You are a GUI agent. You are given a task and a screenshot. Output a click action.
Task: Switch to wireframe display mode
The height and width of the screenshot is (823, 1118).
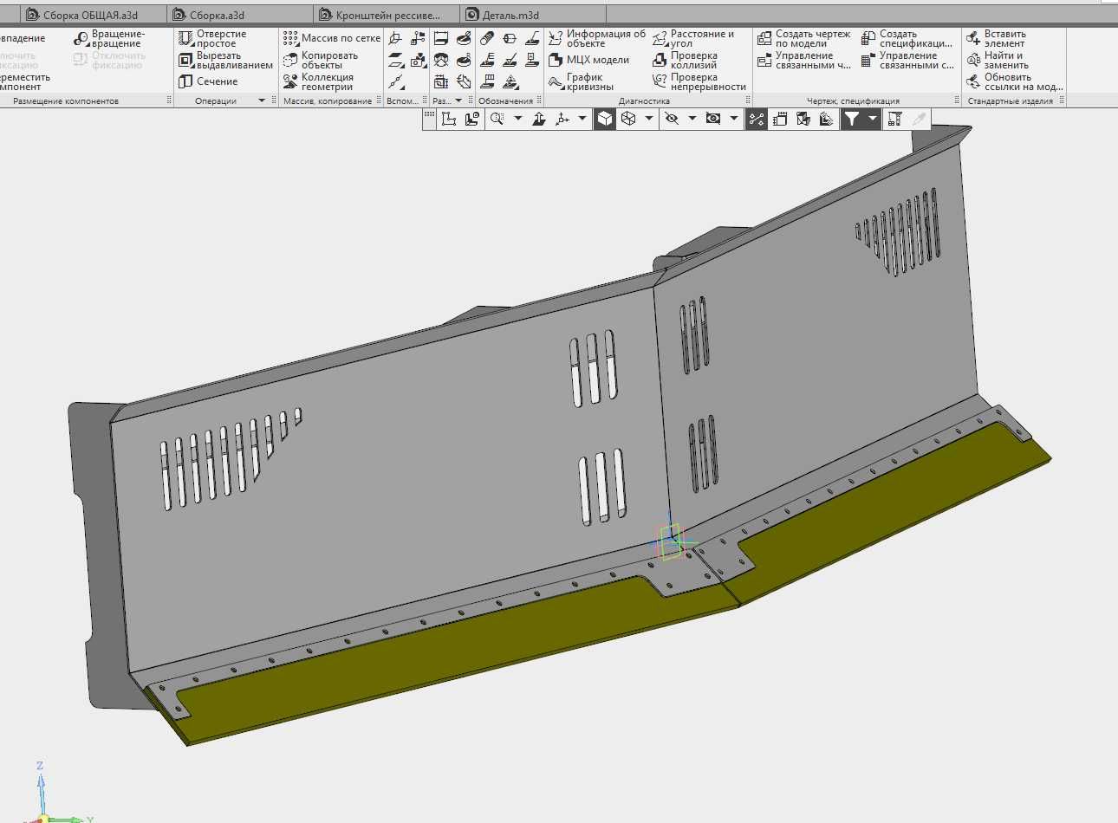click(x=628, y=119)
